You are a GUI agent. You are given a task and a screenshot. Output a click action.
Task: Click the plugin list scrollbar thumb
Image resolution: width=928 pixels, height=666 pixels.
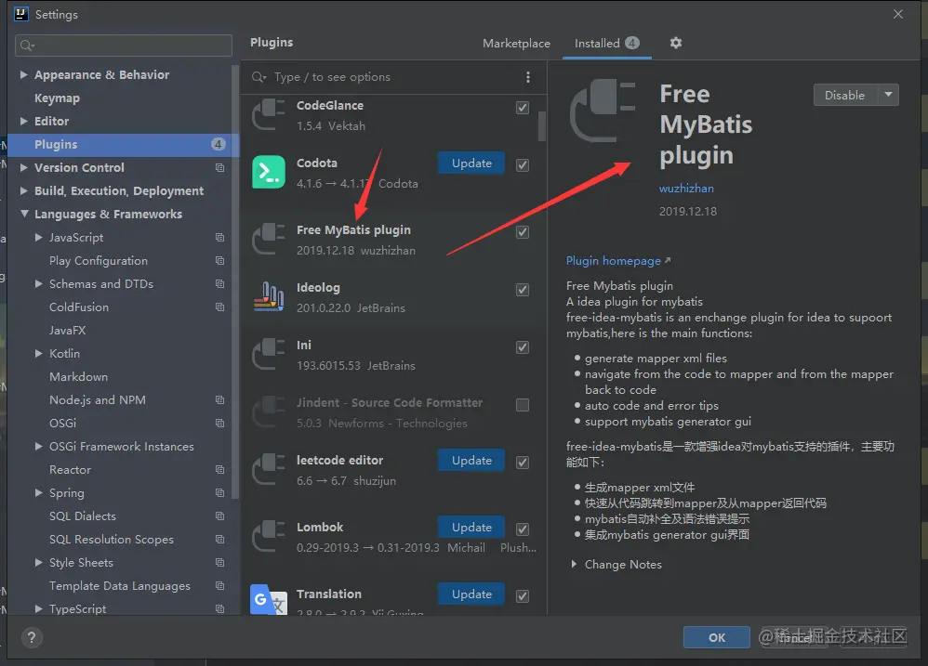pyautogui.click(x=541, y=126)
